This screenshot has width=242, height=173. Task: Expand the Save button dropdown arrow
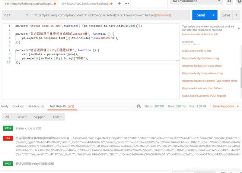[236, 15]
